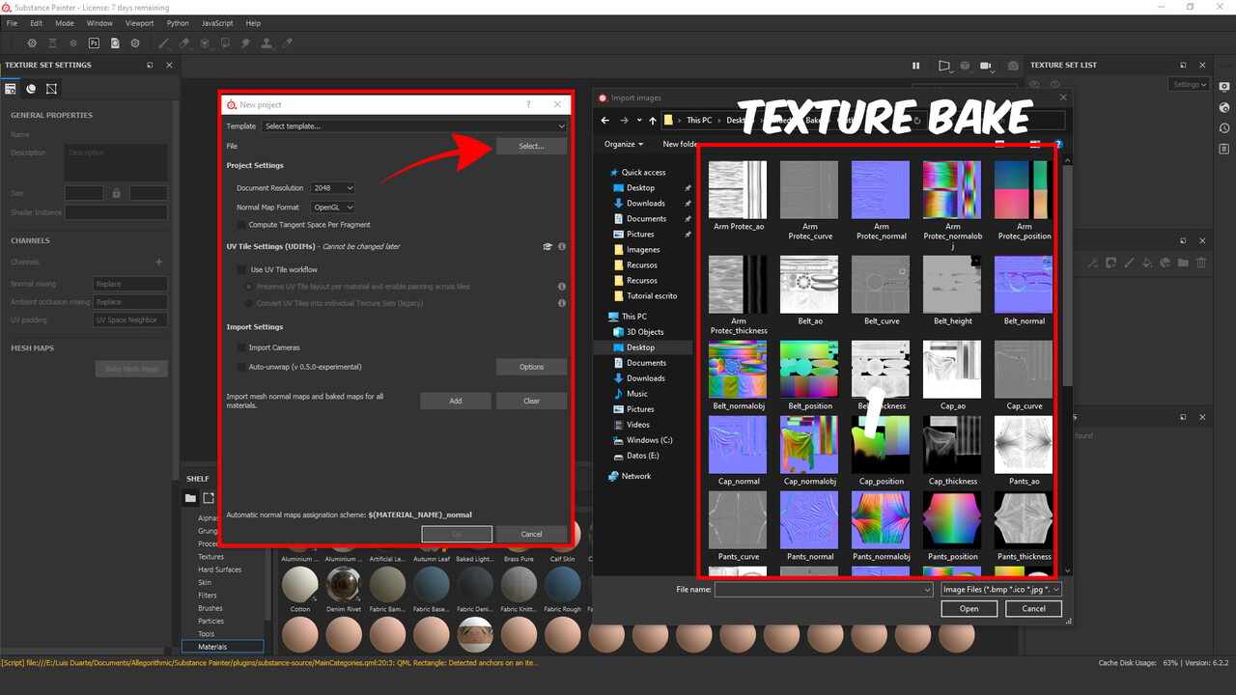The height and width of the screenshot is (695, 1236).
Task: Select the Projection tool in toolbar
Action: [x=204, y=43]
